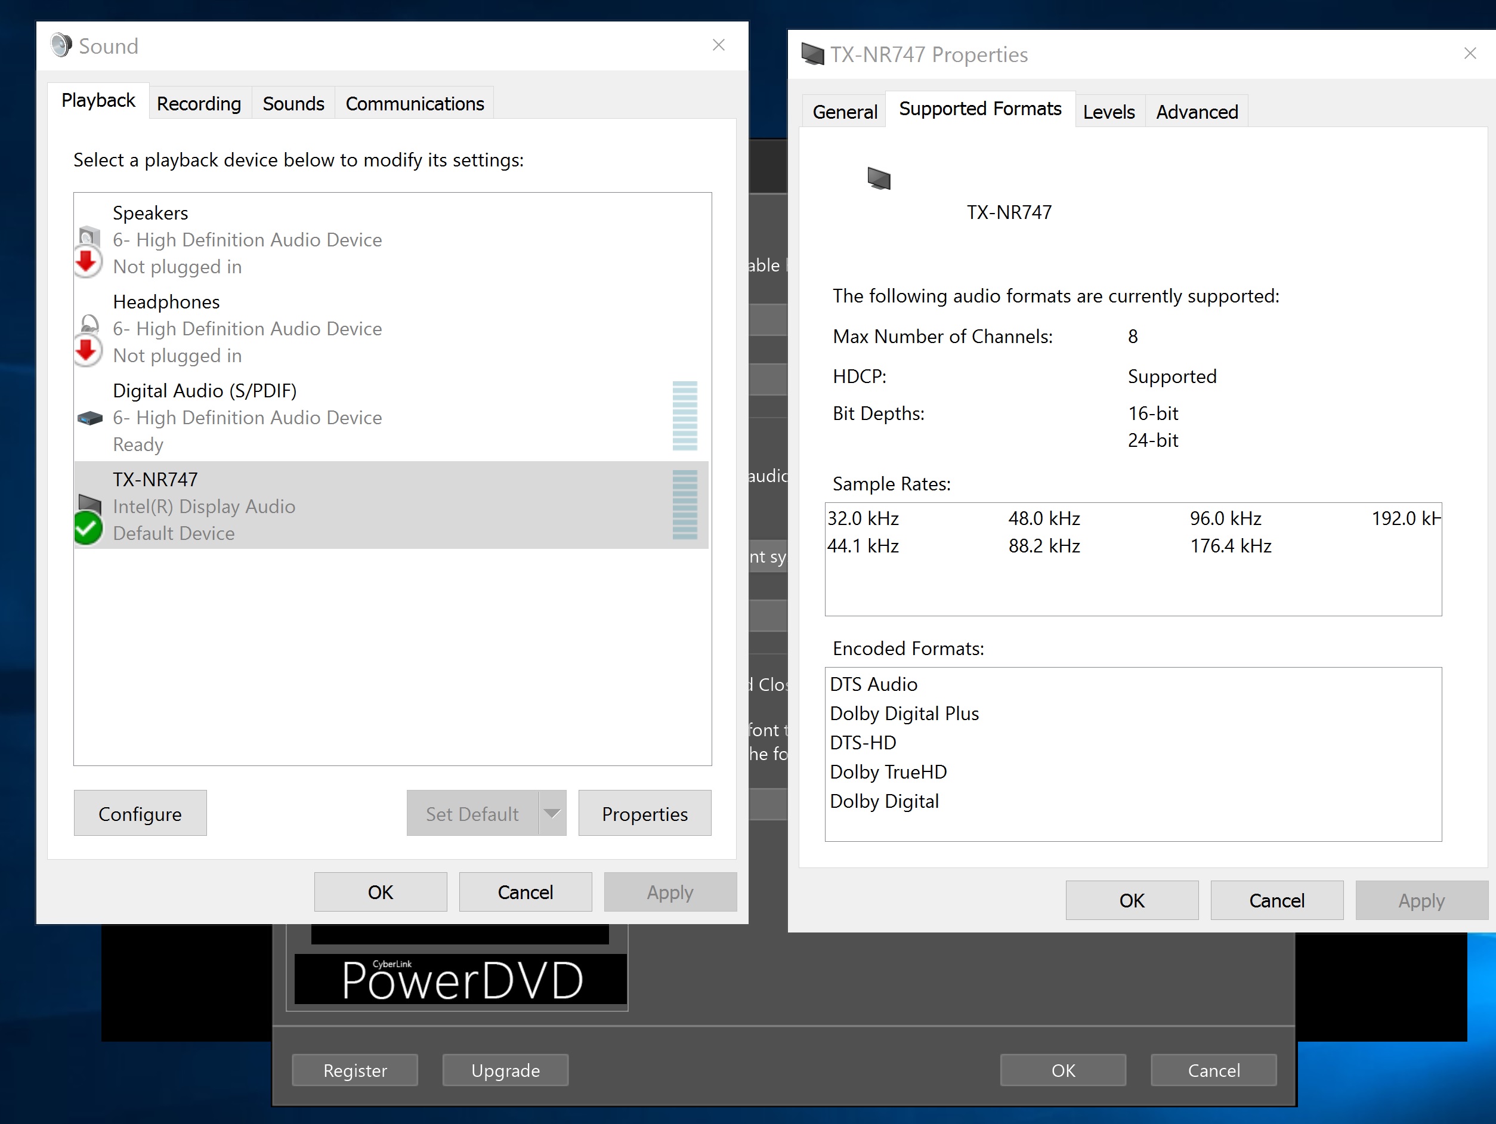Click OK in the PowerDVD window
This screenshot has height=1124, width=1496.
[x=1063, y=1070]
